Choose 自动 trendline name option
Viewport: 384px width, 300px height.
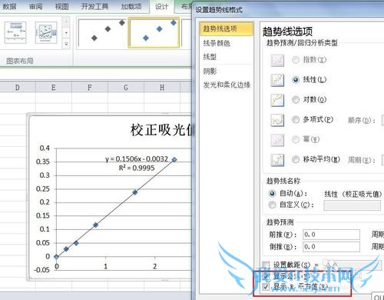click(x=272, y=194)
